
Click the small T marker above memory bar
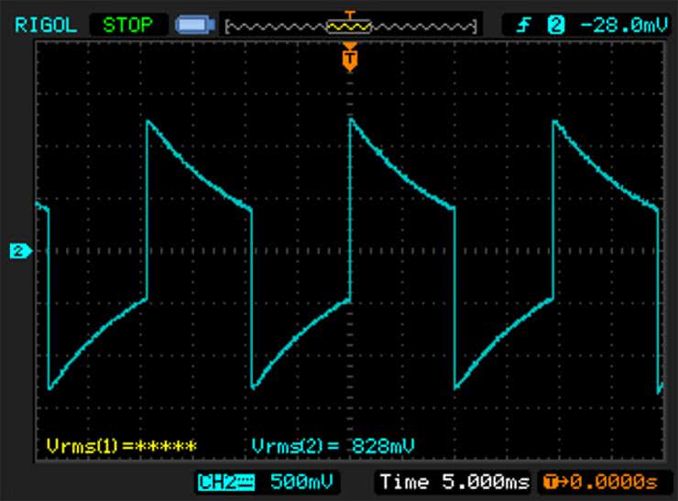tap(348, 14)
